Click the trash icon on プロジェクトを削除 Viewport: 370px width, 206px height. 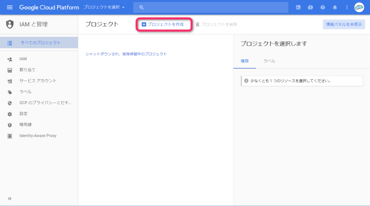click(x=198, y=25)
